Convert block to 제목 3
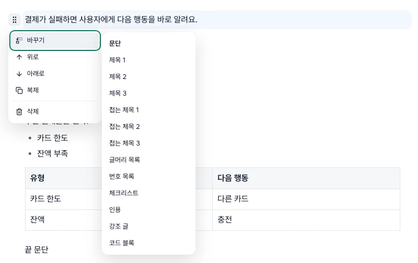The image size is (418, 263). point(149,93)
